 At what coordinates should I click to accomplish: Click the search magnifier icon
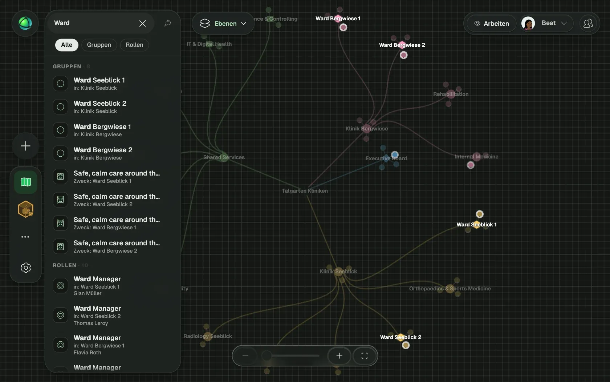pyautogui.click(x=167, y=23)
